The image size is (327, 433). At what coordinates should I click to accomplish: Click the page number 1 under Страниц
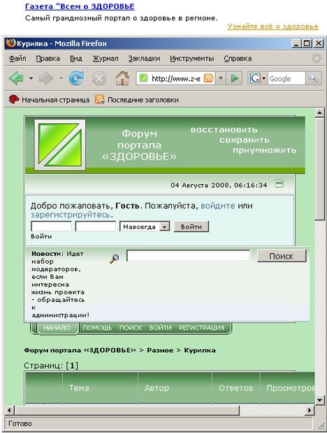coord(72,365)
